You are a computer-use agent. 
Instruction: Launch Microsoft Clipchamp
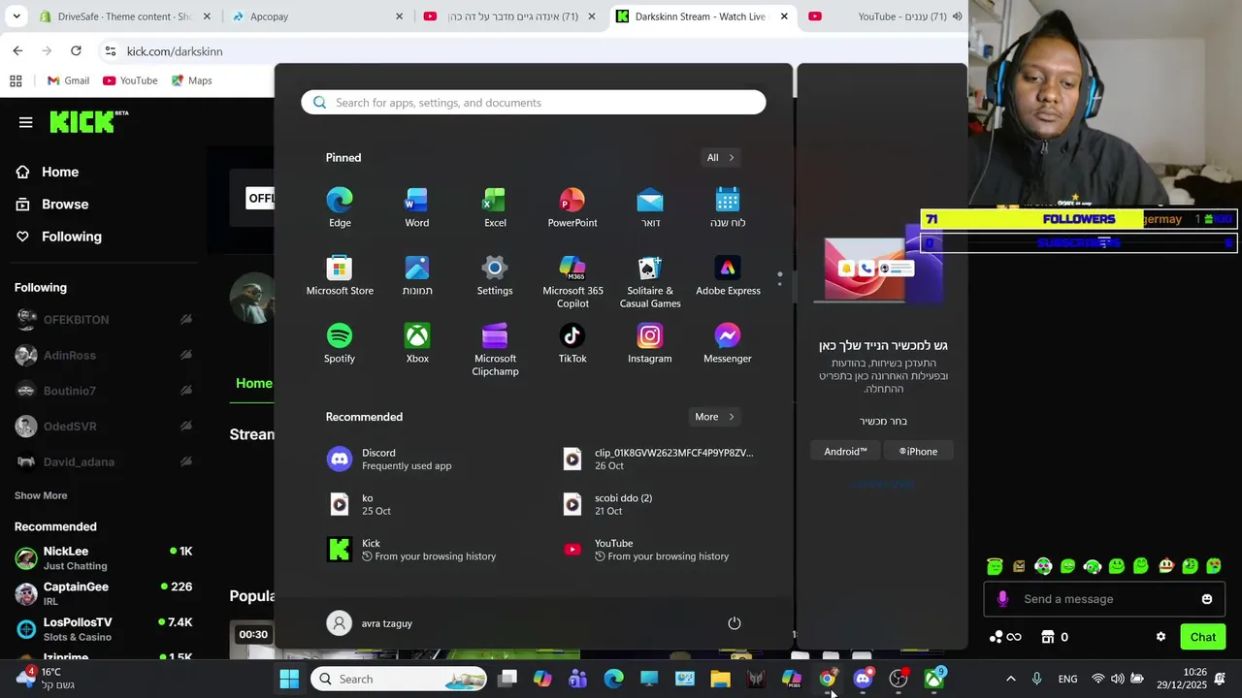point(495,350)
